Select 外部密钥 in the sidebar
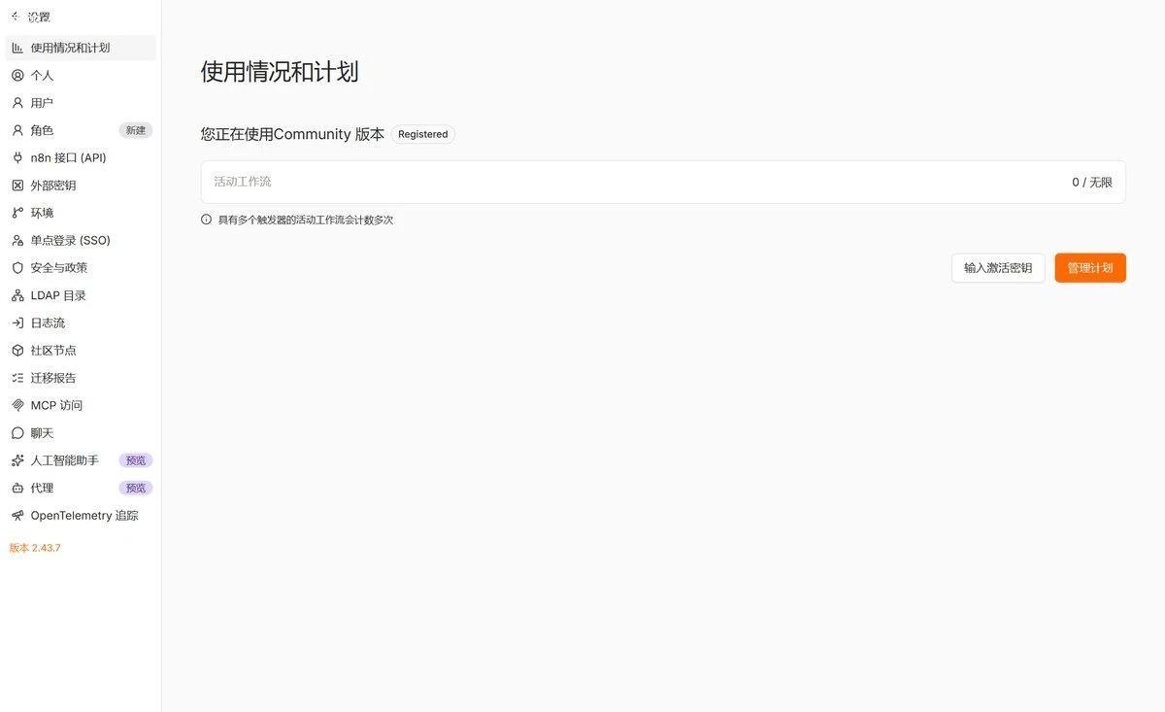 (x=81, y=185)
